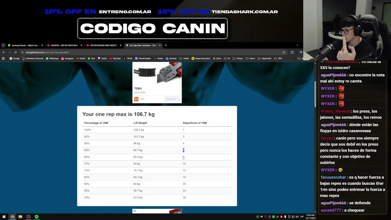
Task: Click the TEMU ad product image
Action: pos(157,73)
